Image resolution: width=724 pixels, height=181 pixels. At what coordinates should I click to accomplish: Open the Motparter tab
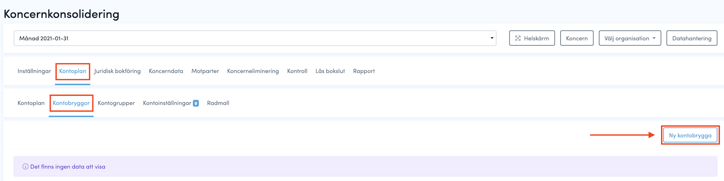205,71
